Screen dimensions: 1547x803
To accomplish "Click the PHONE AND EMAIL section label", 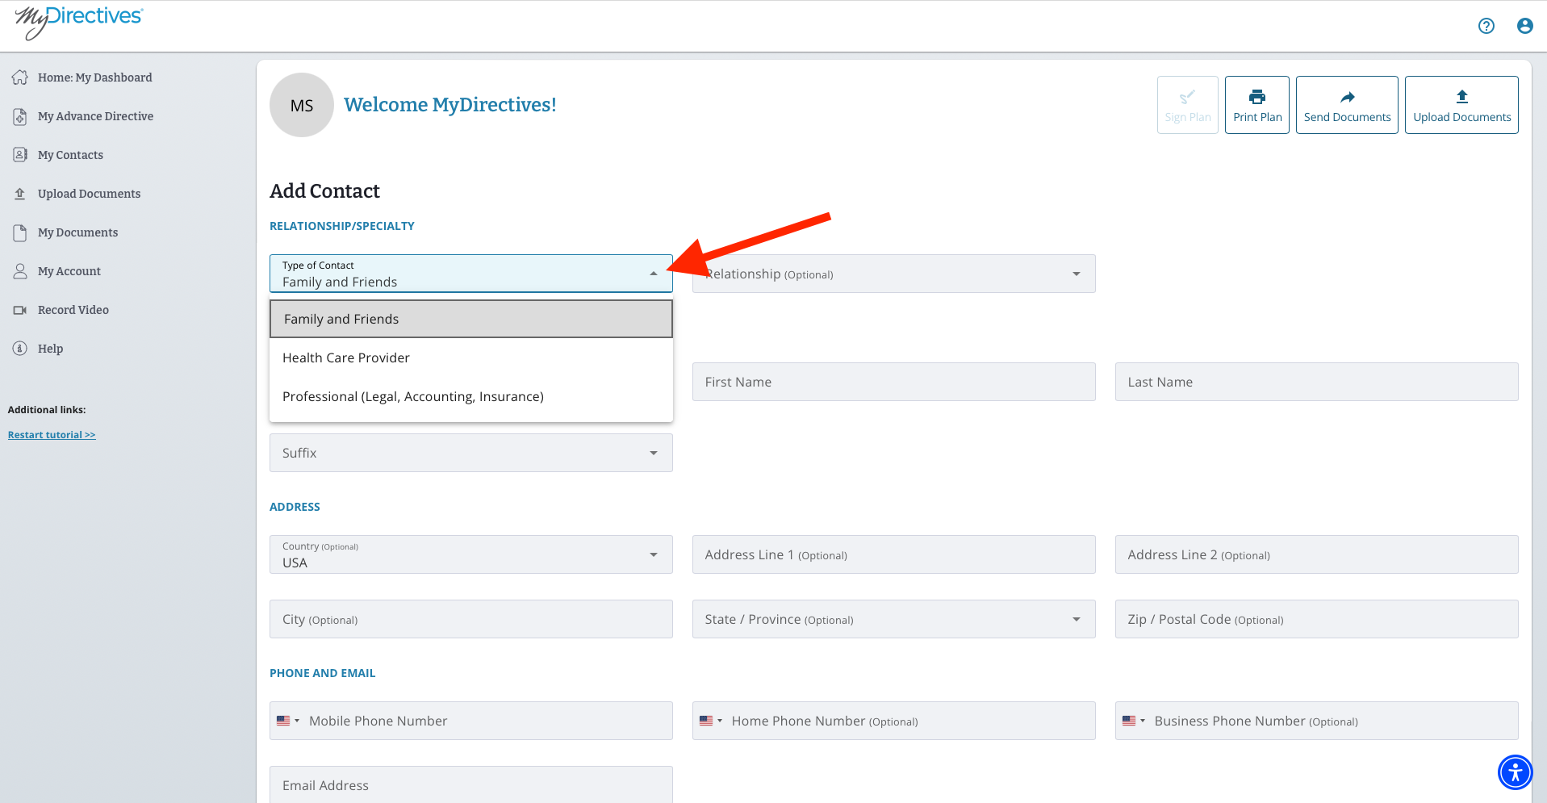I will coord(323,673).
